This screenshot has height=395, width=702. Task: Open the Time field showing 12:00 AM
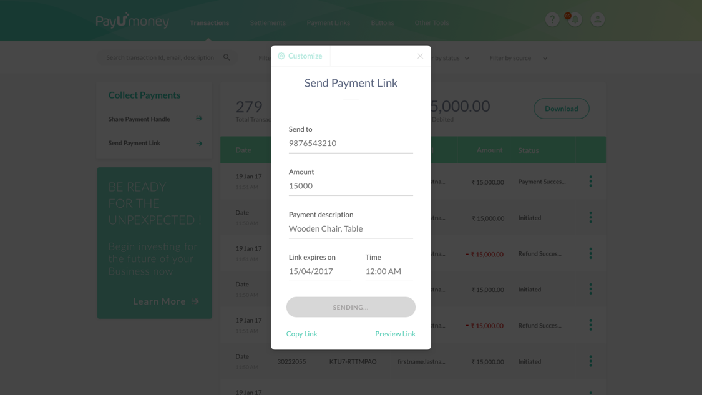(389, 271)
